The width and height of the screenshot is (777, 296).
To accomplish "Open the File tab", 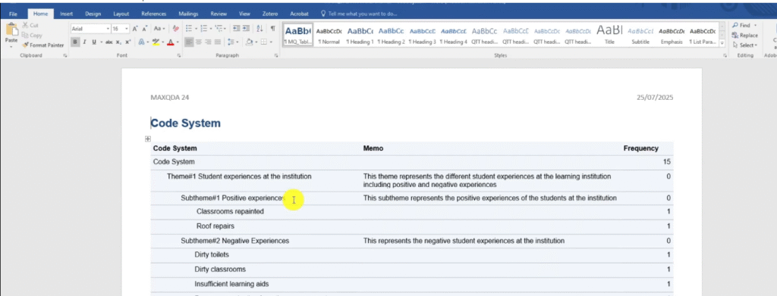I will (x=14, y=14).
